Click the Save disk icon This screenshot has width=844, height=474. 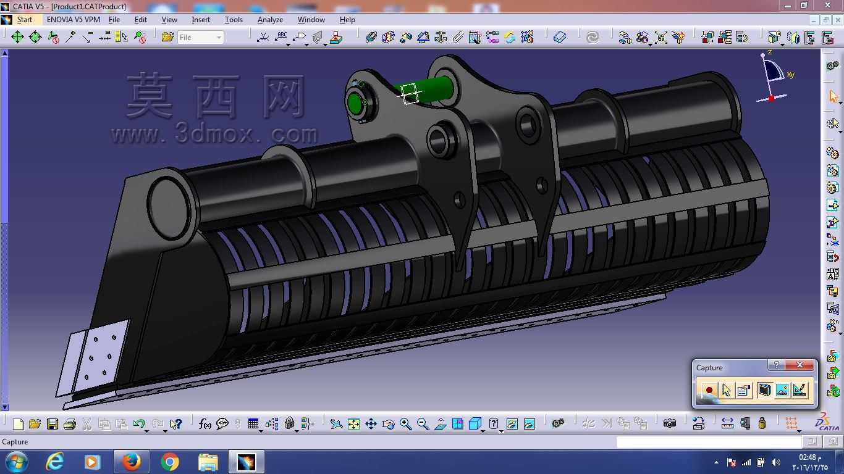tap(53, 424)
